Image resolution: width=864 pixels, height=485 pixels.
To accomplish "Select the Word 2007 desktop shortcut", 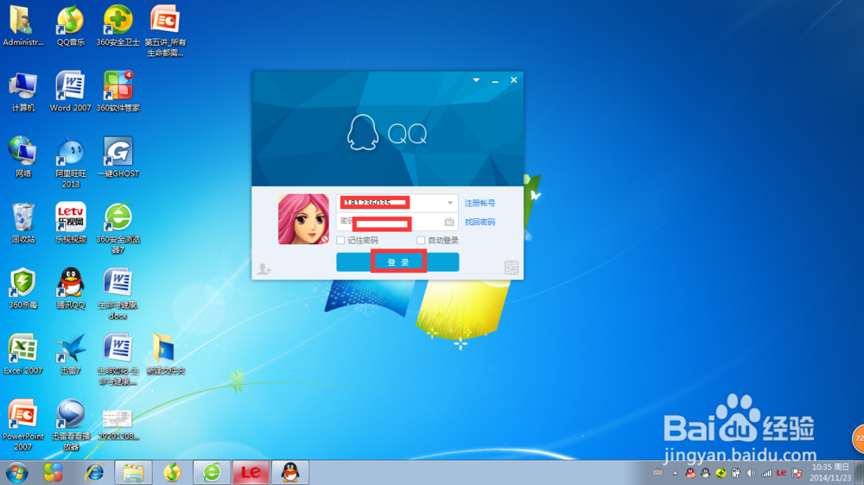I will pos(71,92).
